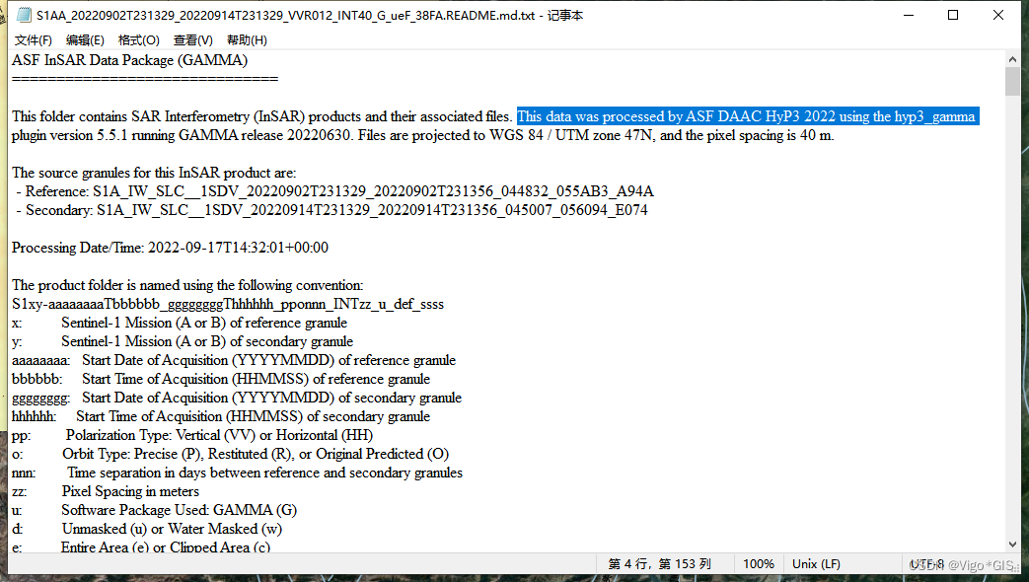Click the 100% zoom indicator in the status bar
This screenshot has width=1029, height=582.
758,563
